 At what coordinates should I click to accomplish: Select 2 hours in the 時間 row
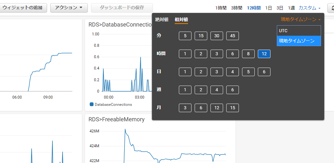(201, 54)
